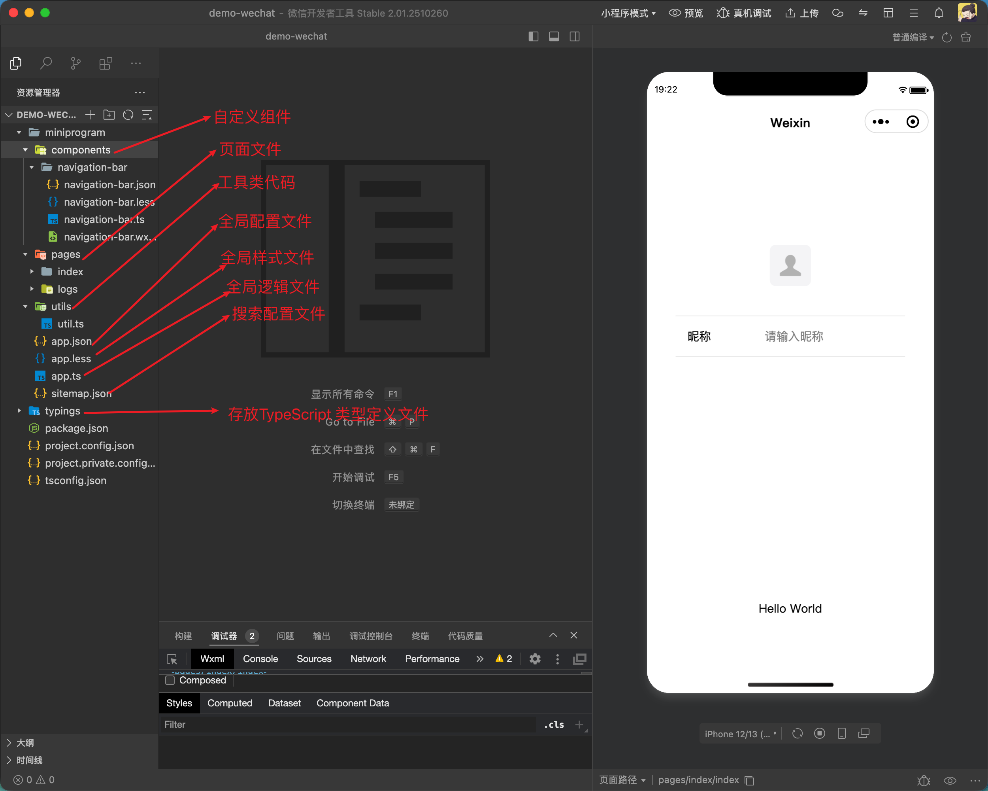The image size is (988, 791).
Task: Toggle the bottom panel layout icon
Action: coord(554,36)
